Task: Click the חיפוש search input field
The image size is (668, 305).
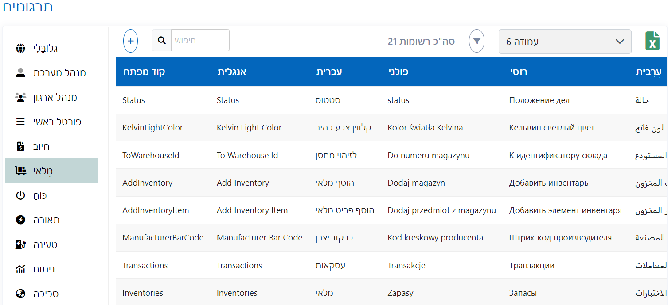Action: click(x=200, y=41)
